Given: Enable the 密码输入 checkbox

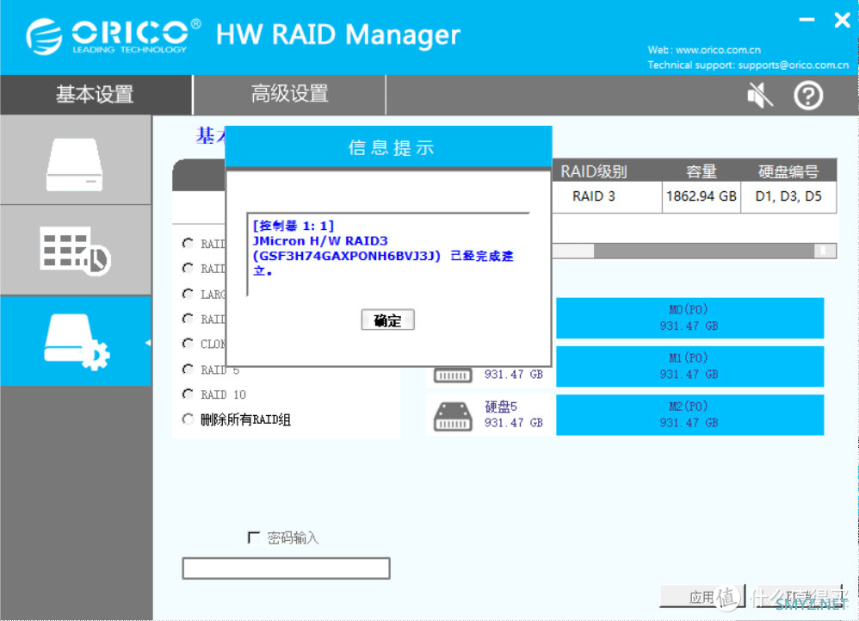Looking at the screenshot, I should (254, 537).
